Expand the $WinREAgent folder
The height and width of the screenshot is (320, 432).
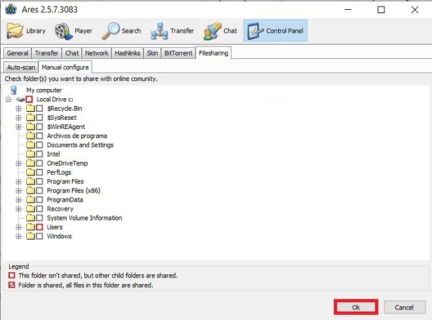[x=18, y=127]
